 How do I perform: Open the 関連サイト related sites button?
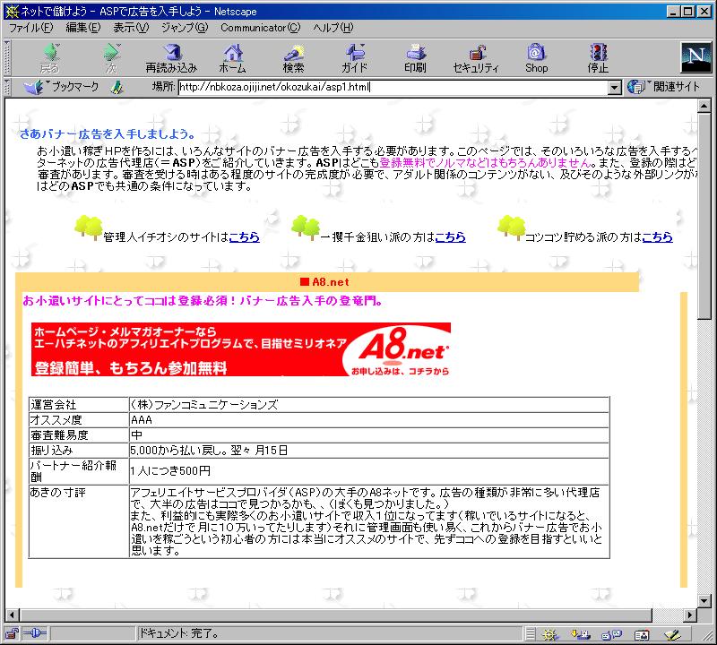click(x=663, y=86)
